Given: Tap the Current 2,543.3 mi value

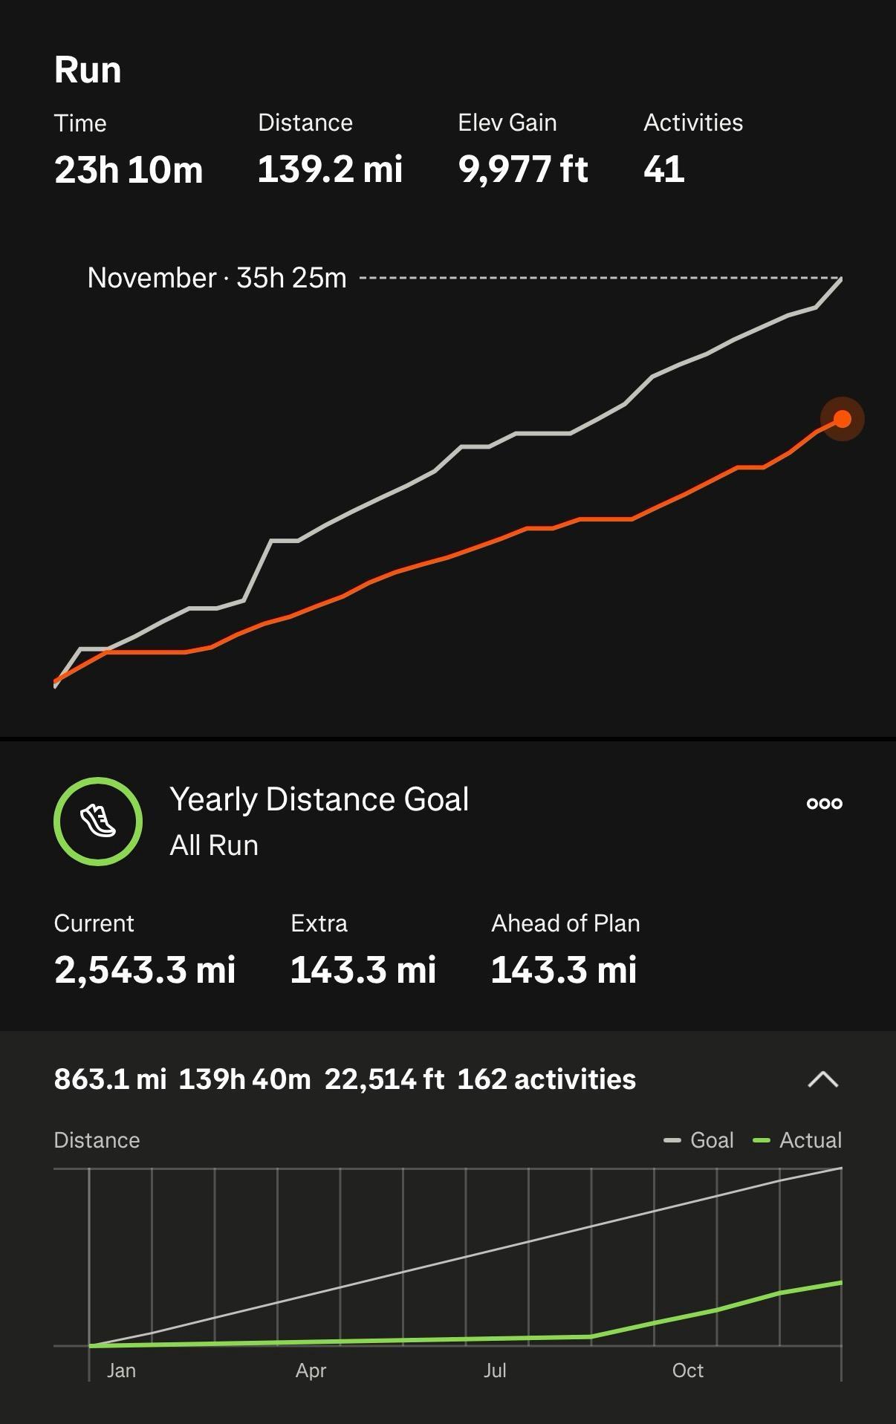Looking at the screenshot, I should tap(145, 969).
